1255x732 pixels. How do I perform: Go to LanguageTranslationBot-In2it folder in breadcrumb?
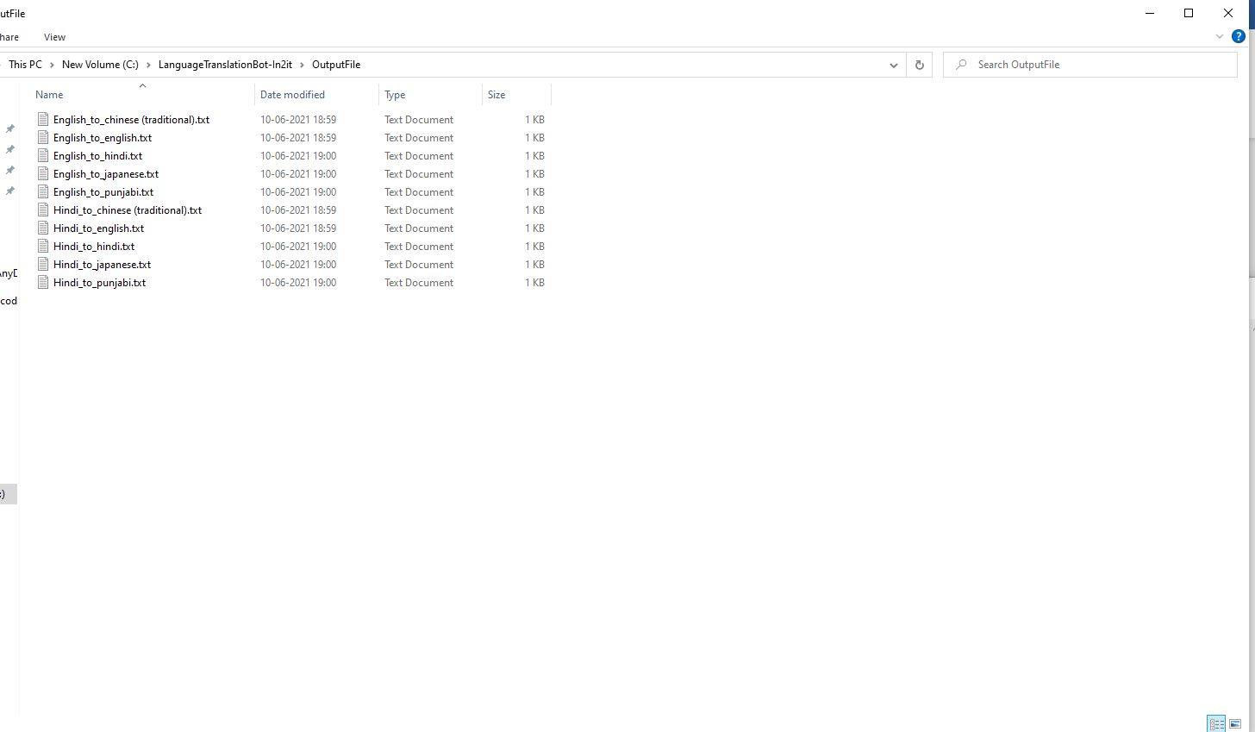(x=225, y=65)
